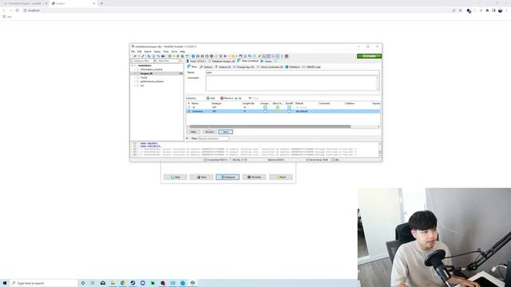The image size is (511, 287).
Task: Add a new column with the Add button
Action: point(211,98)
